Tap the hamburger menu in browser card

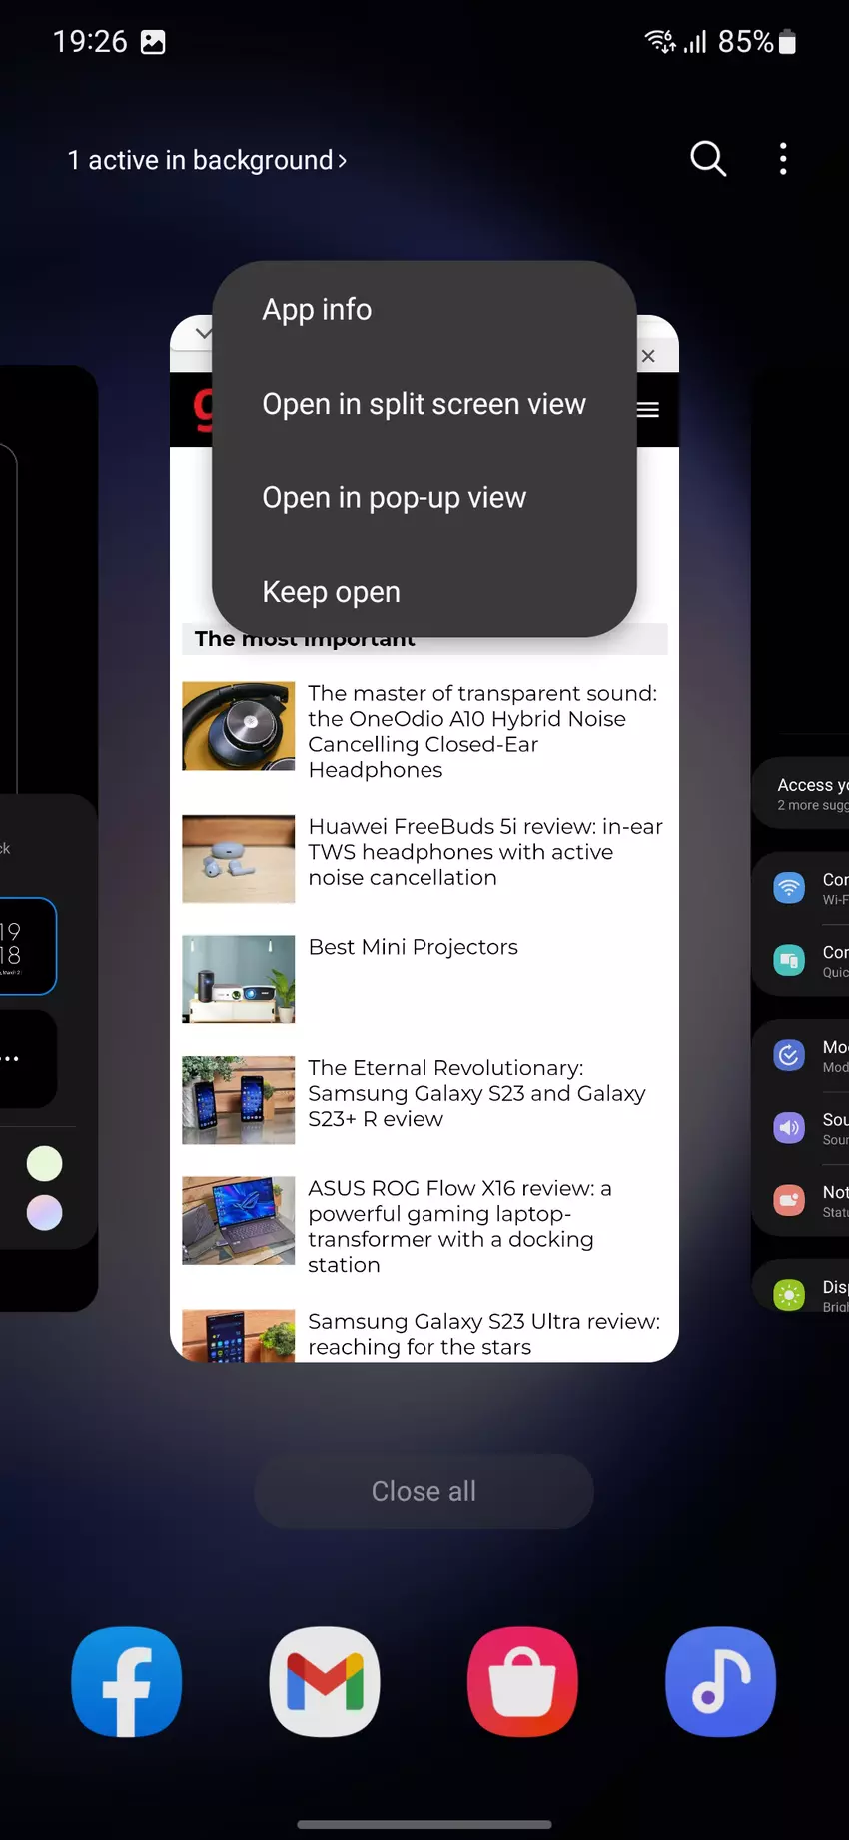[x=648, y=410]
